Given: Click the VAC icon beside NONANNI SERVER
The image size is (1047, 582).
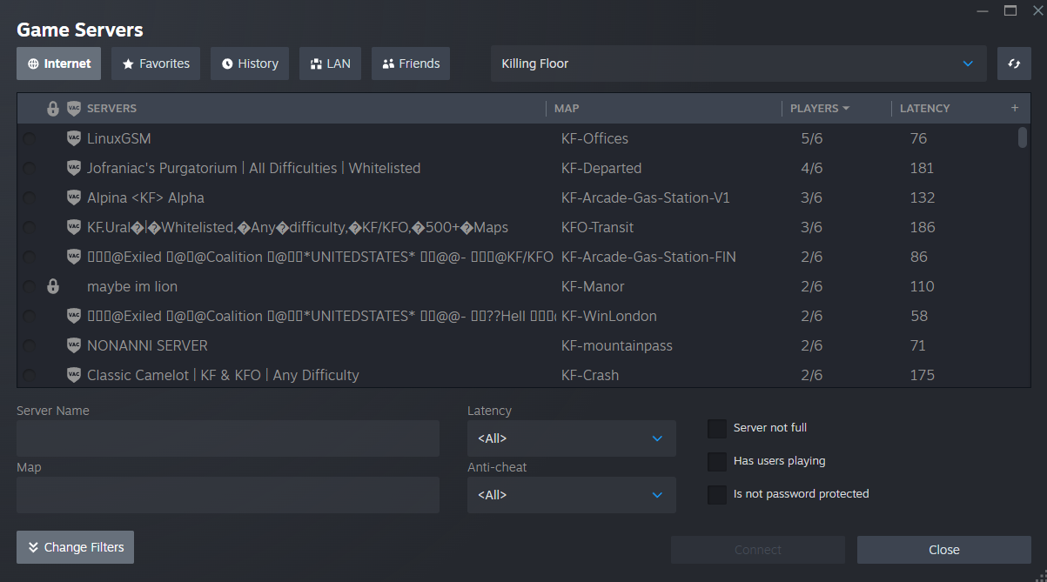Looking at the screenshot, I should [74, 345].
